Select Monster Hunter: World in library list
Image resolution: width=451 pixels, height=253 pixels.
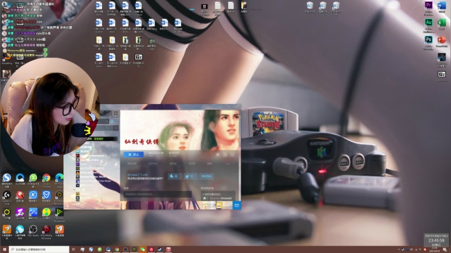[x=91, y=177]
